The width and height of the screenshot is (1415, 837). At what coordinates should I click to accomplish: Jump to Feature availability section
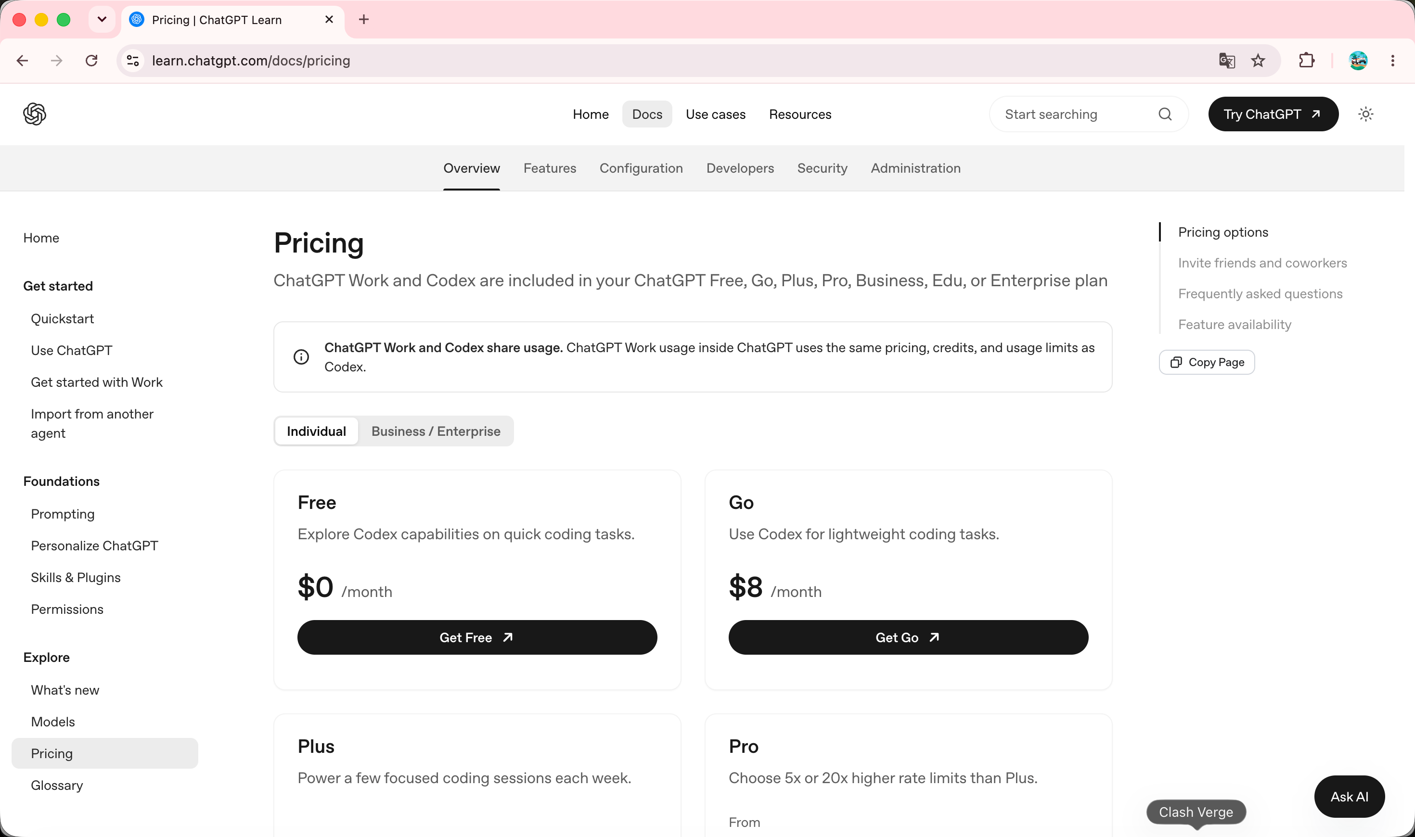point(1235,325)
